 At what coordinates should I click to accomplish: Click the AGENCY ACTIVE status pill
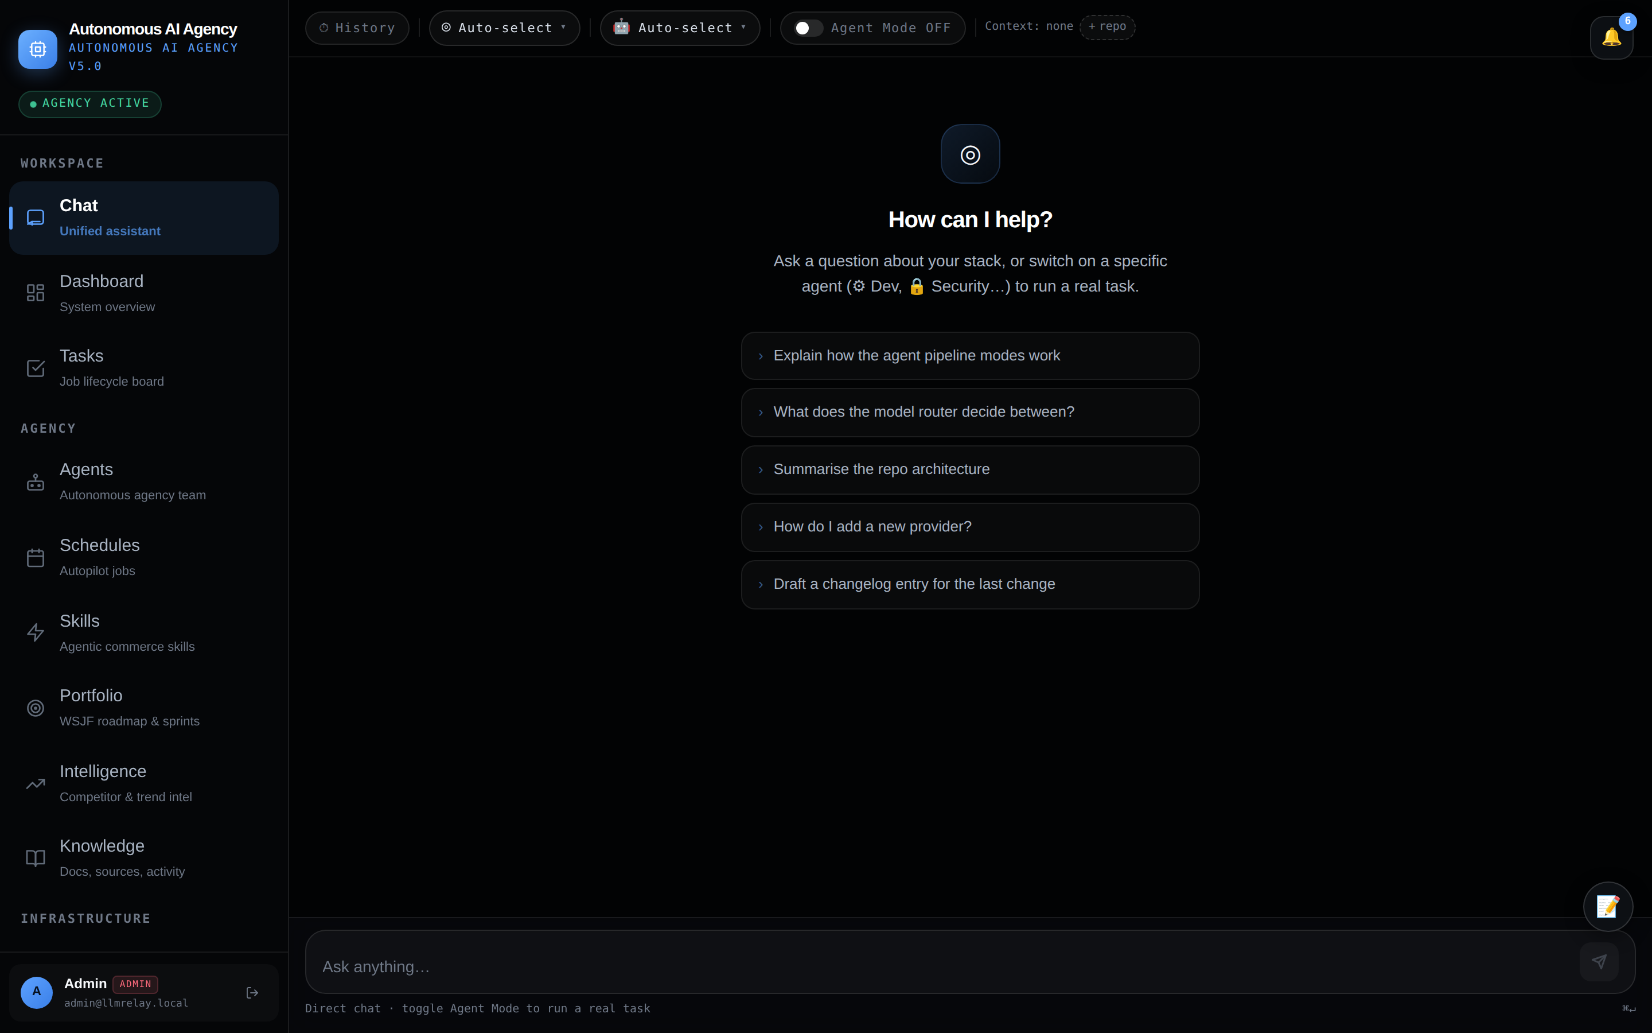click(90, 104)
